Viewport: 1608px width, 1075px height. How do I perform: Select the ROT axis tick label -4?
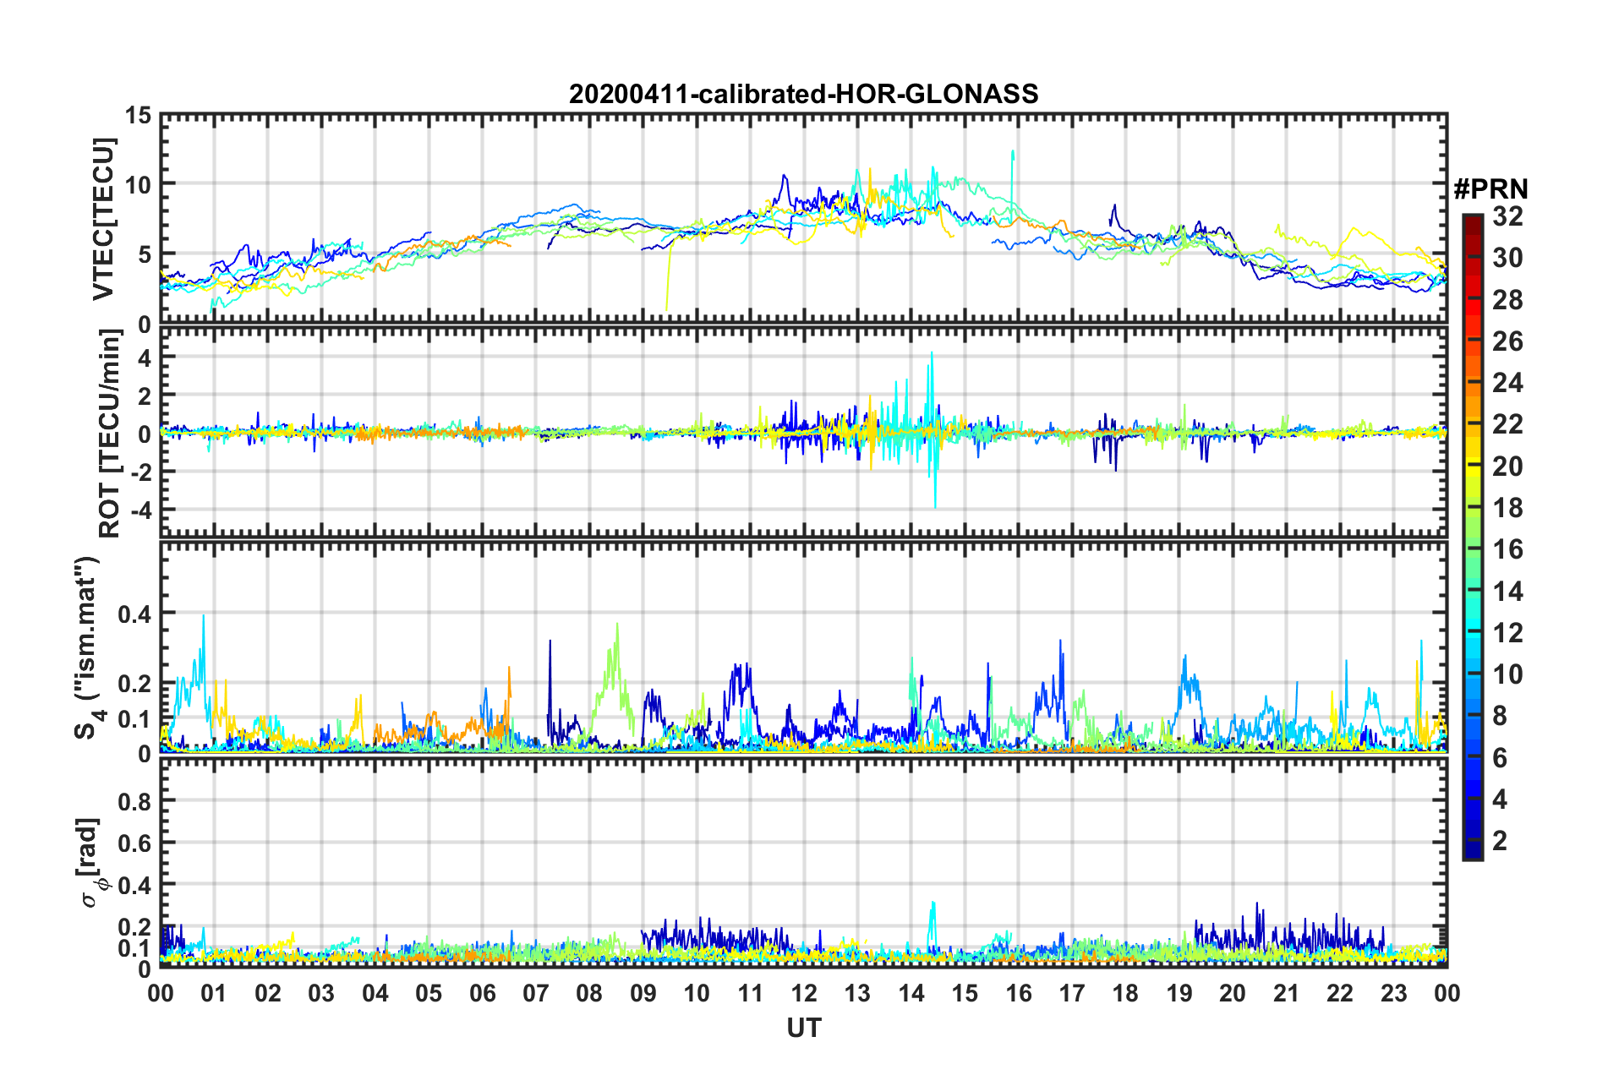click(139, 510)
